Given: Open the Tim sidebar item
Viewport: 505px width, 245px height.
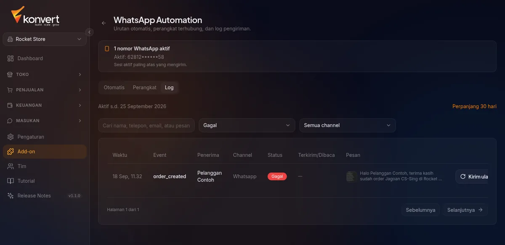Looking at the screenshot, I should coord(45,166).
